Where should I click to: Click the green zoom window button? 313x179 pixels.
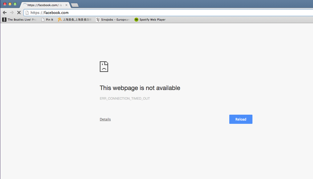[15, 4]
